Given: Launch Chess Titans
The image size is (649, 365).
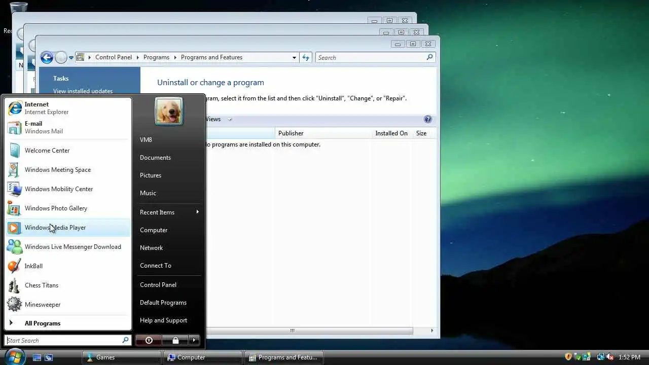Looking at the screenshot, I should 68,285.
